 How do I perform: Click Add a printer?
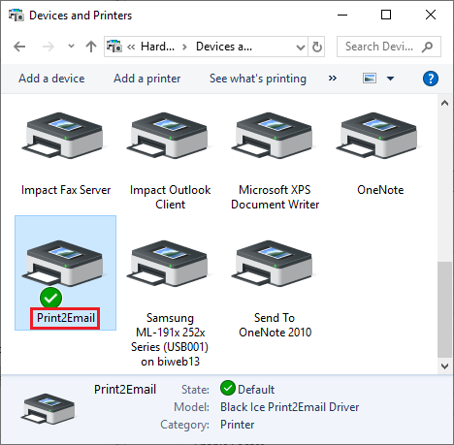coord(146,79)
